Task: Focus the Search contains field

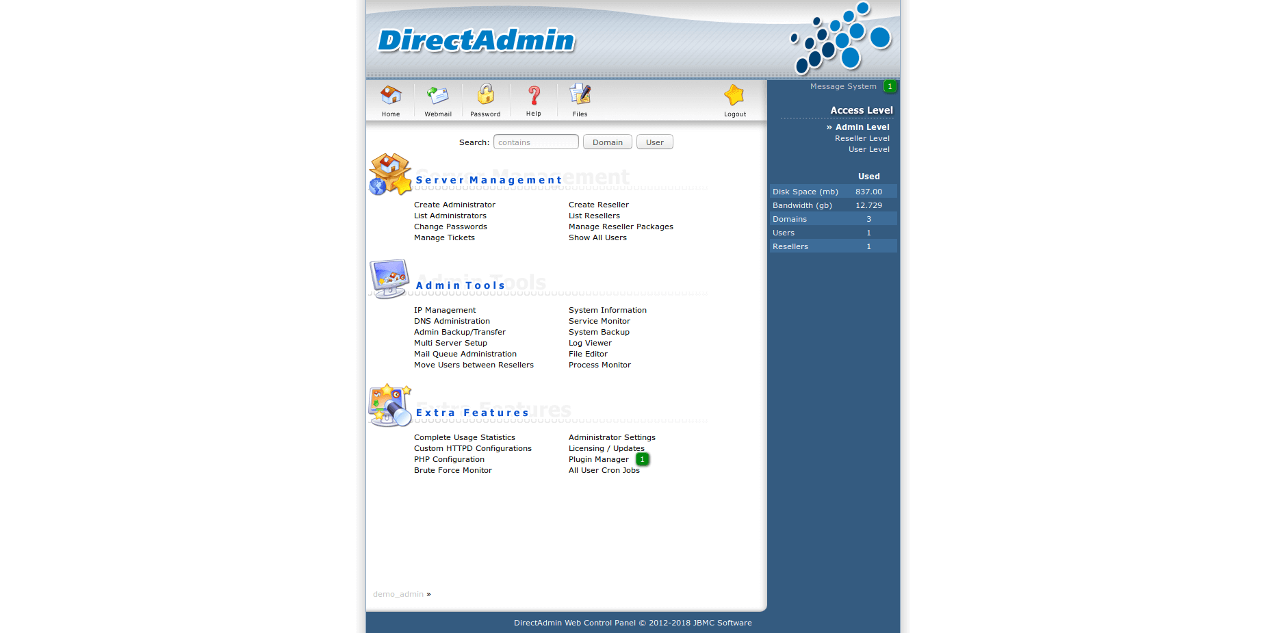Action: click(x=536, y=142)
